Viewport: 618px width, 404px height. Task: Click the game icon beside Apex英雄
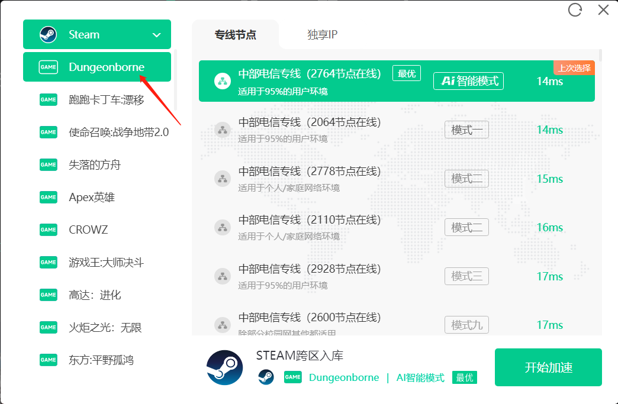point(48,197)
